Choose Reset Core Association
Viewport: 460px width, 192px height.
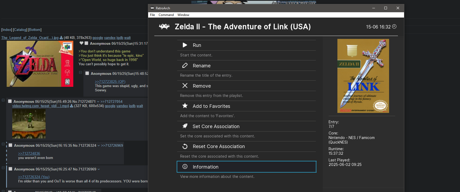pyautogui.click(x=247, y=146)
